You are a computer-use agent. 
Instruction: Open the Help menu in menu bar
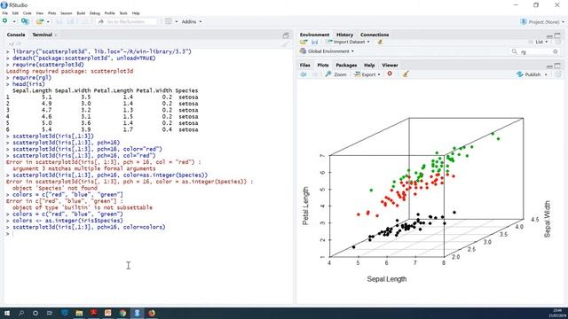coord(136,13)
